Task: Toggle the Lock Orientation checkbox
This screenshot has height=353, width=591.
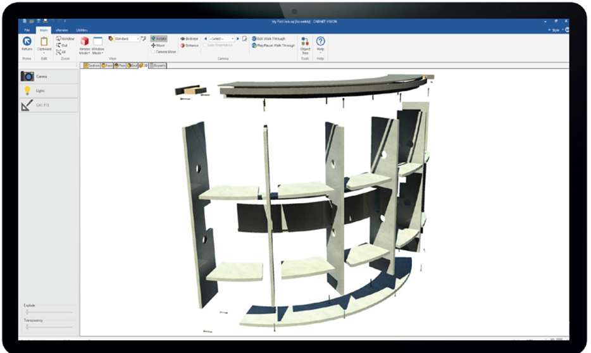Action: click(204, 46)
